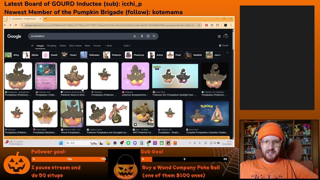Search by image with the Lens icon

coord(148,36)
